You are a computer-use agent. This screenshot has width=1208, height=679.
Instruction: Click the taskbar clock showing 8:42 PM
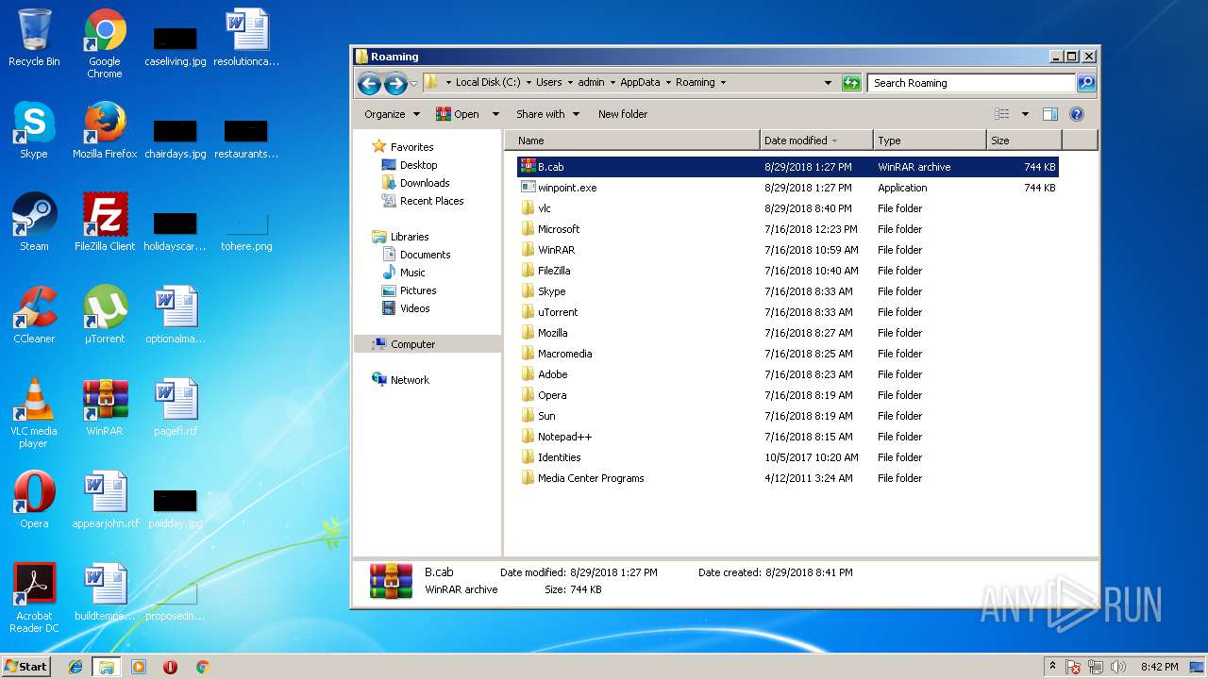[x=1159, y=667]
